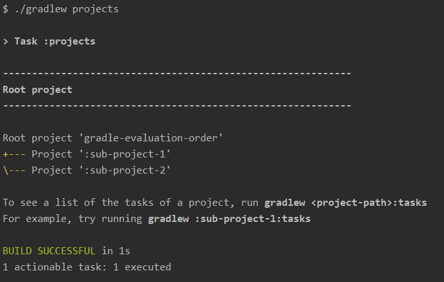Click the '>' marker before Task

tap(6, 41)
